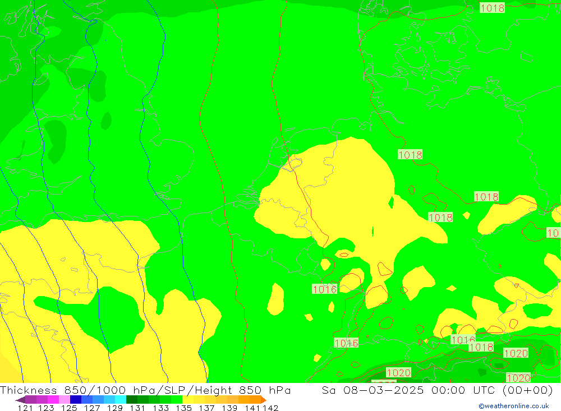561x411 pixels.
Task: Click the 1020 label at bottom center
Action: pos(398,373)
